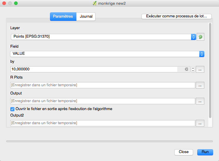The image size is (219, 161).
Task: Click the progress bar at the bottom
Action: 109,141
